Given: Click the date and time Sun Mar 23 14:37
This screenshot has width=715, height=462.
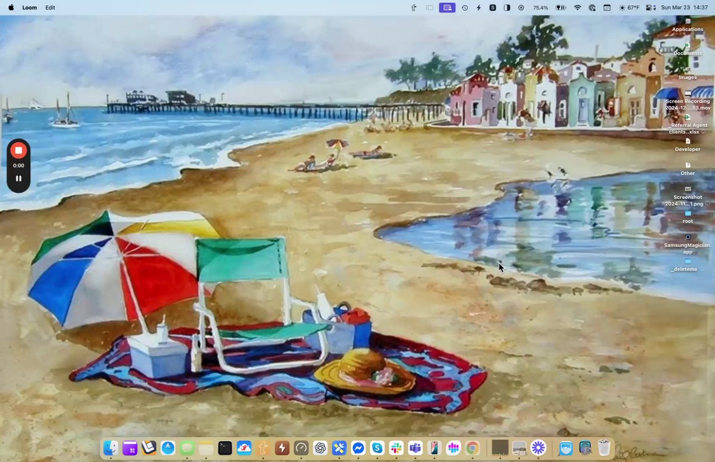Looking at the screenshot, I should point(684,8).
